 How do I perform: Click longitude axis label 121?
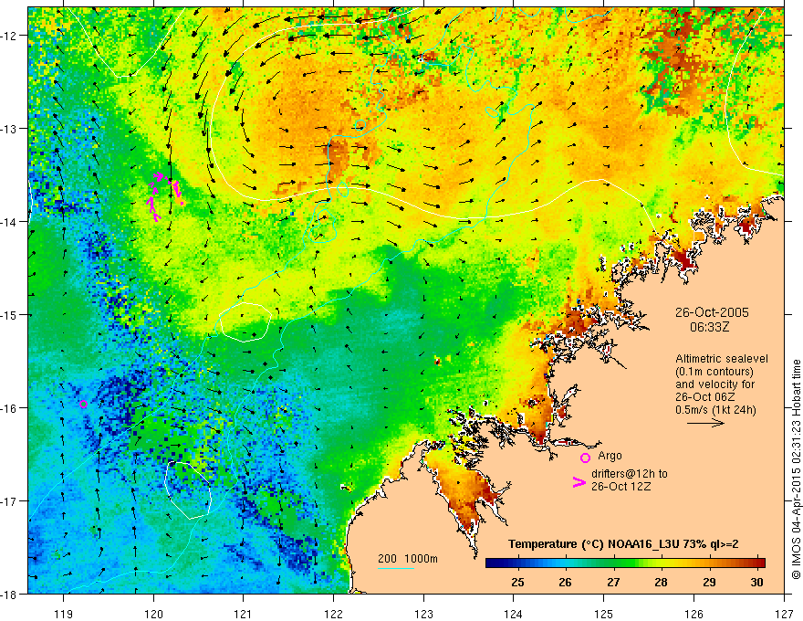pos(244,614)
